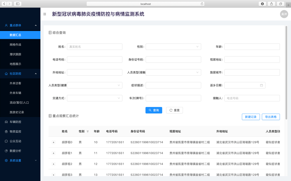
Task: Toggle the browser sidebar button
Action: (x=17, y=4)
